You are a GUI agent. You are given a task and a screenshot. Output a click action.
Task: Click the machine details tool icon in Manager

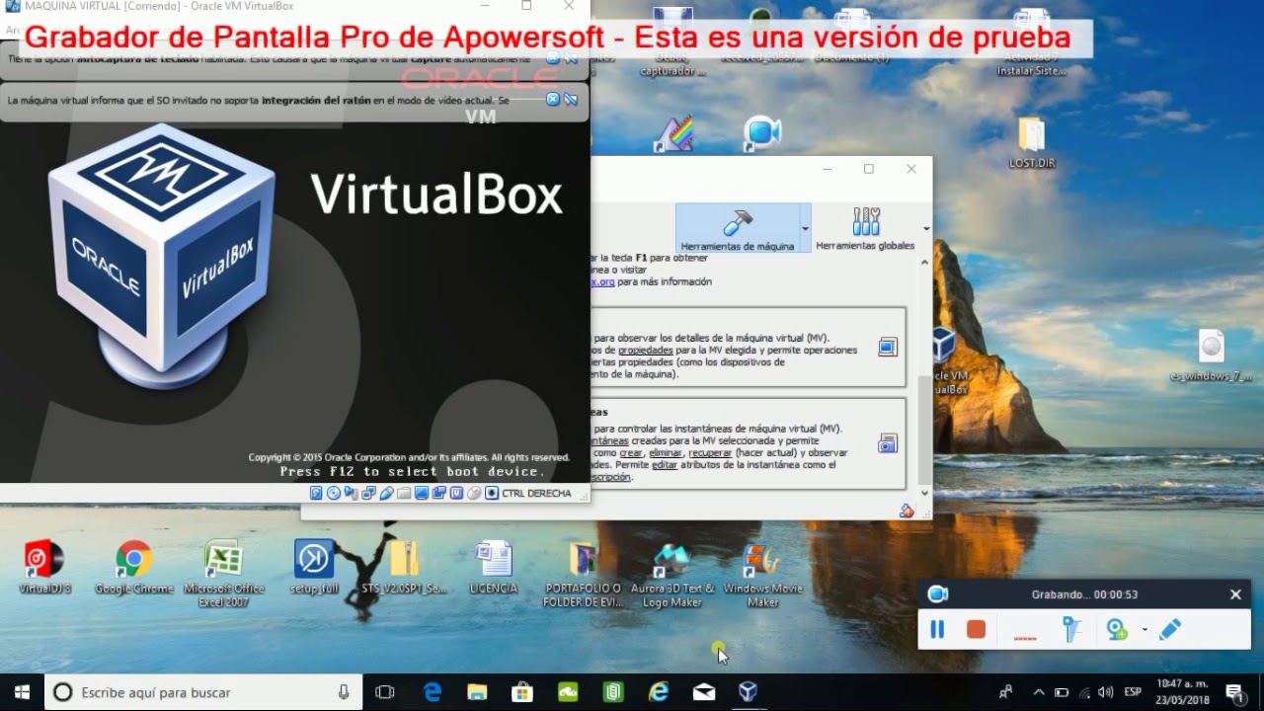point(887,347)
